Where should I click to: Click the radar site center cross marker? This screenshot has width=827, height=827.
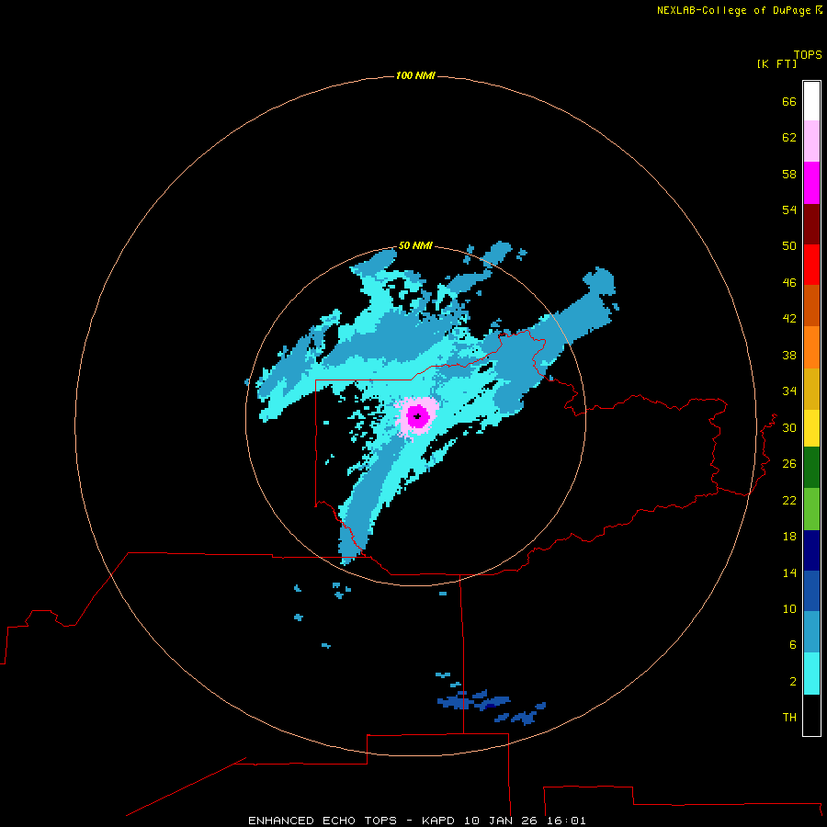tap(418, 416)
